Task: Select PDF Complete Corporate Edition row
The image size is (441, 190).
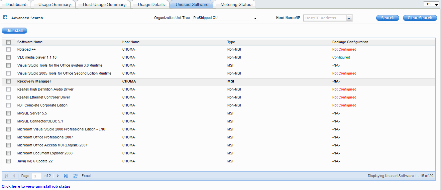Action: pyautogui.click(x=219, y=105)
